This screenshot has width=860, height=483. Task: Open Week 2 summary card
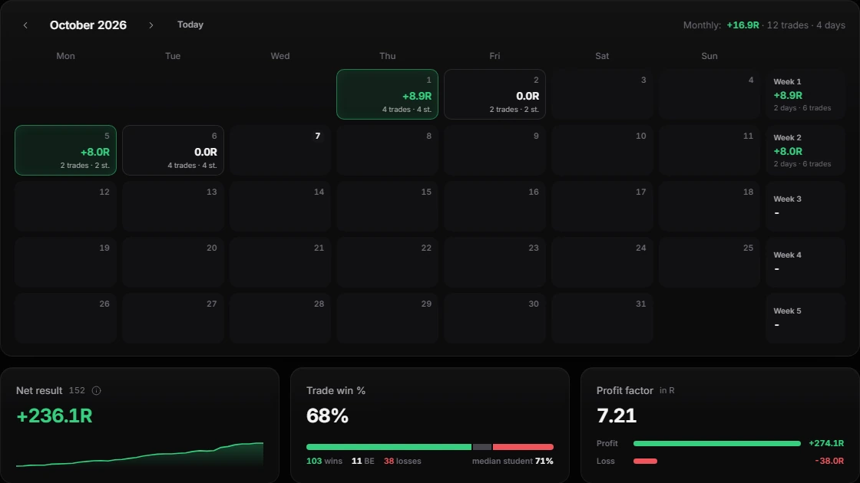click(x=805, y=150)
